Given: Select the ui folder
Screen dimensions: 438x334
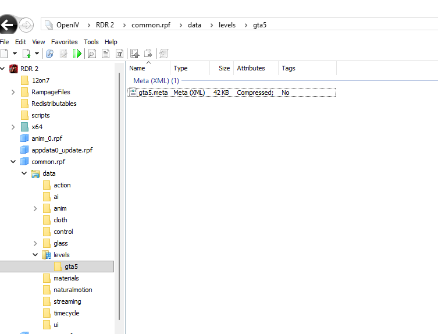Looking at the screenshot, I should [x=56, y=325].
